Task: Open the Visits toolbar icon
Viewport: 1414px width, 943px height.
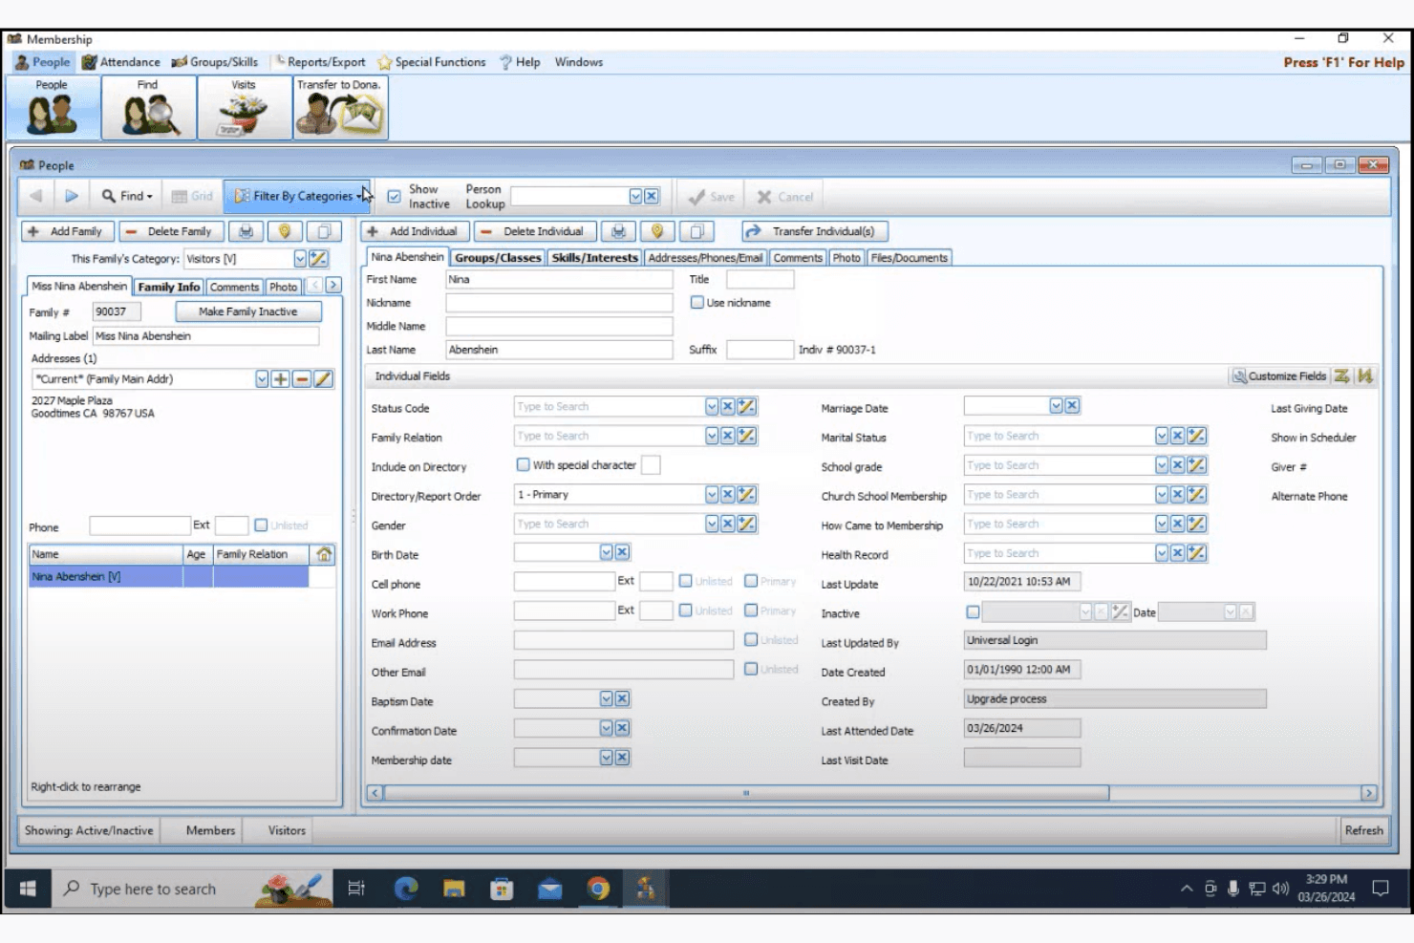Action: coord(244,107)
